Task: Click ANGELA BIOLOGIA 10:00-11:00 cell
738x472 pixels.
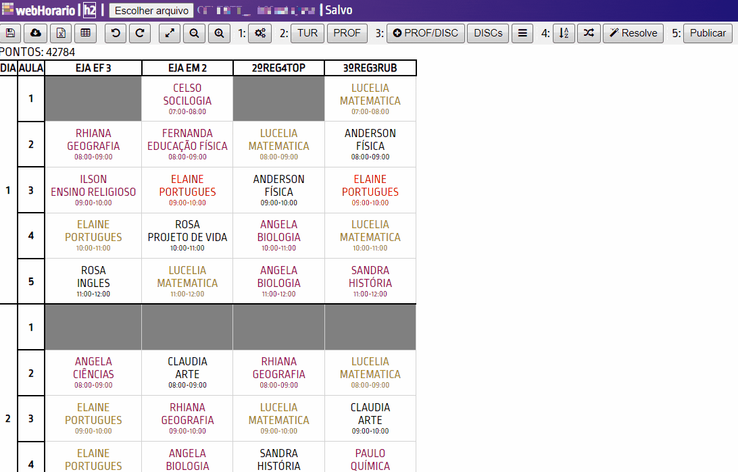Action: [278, 236]
